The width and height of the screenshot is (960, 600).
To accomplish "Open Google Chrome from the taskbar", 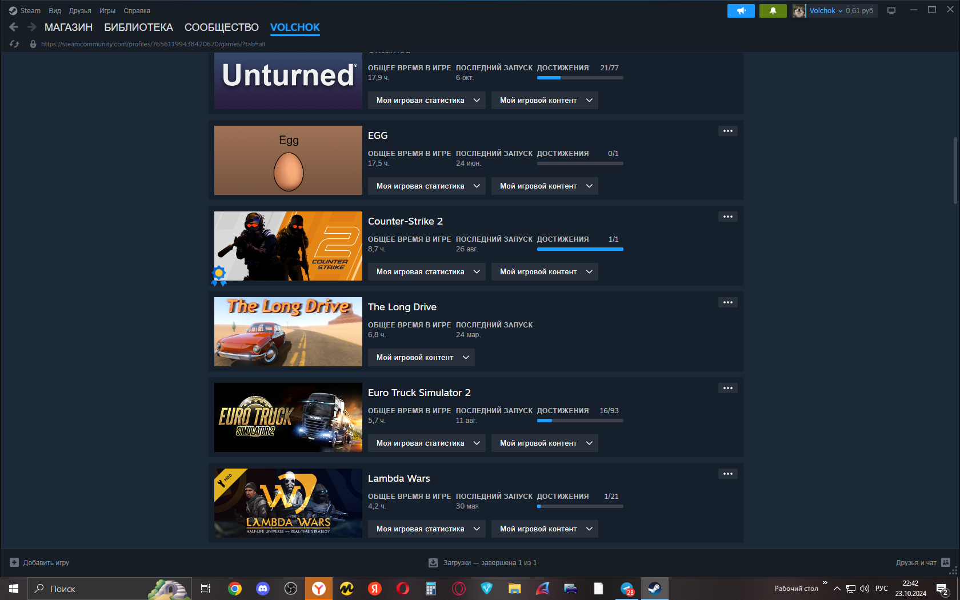I will pos(235,589).
